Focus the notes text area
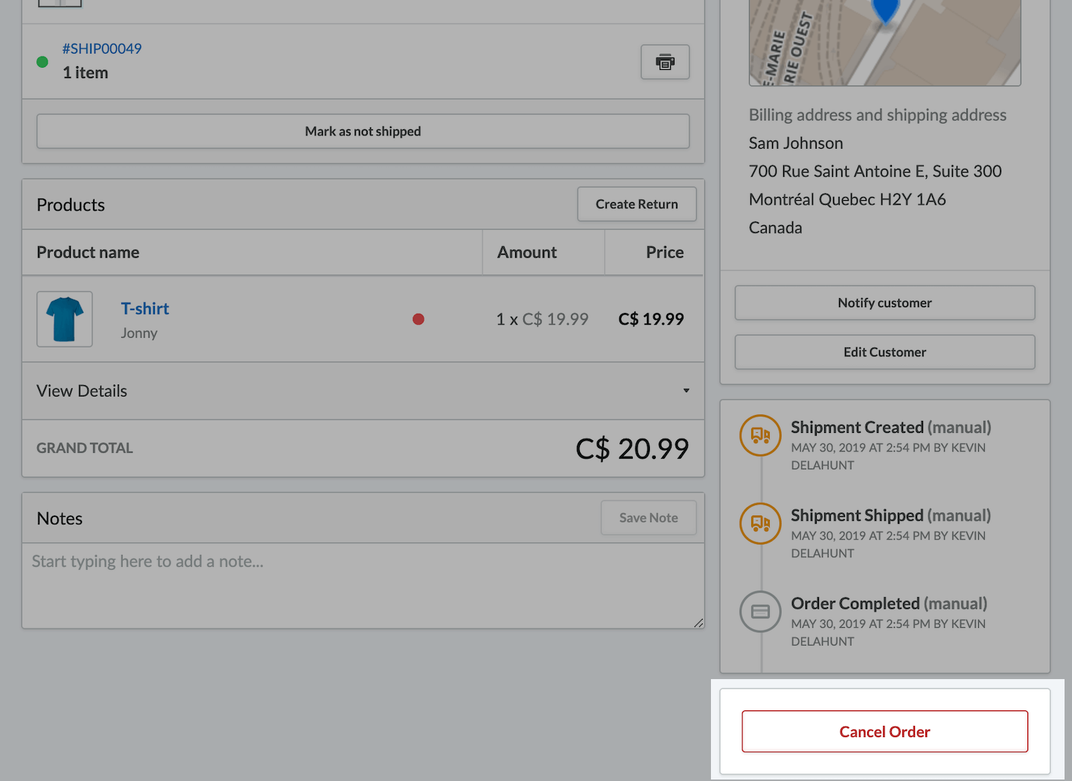 (363, 586)
